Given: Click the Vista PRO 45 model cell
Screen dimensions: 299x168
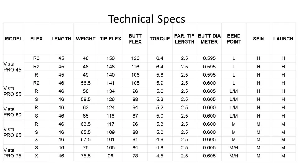Looking at the screenshot, I should (x=12, y=67).
